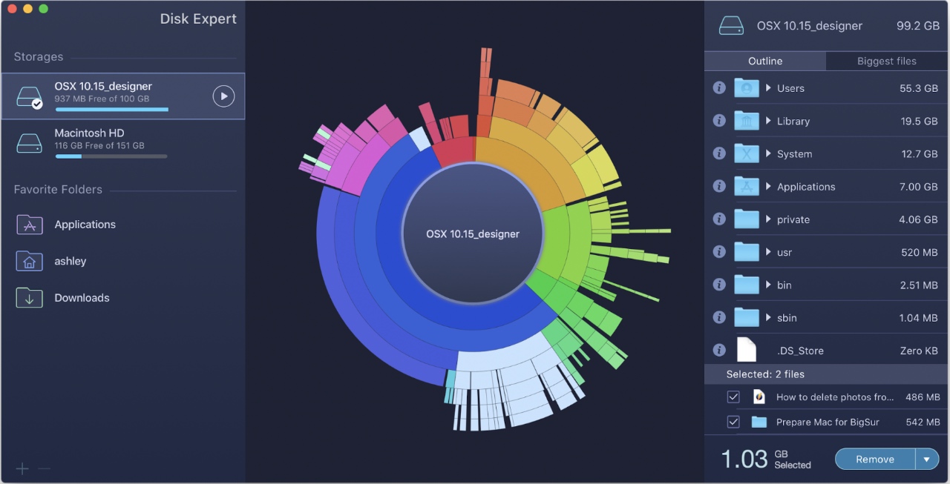950x484 pixels.
Task: Expand the sbin folder
Action: tap(768, 317)
